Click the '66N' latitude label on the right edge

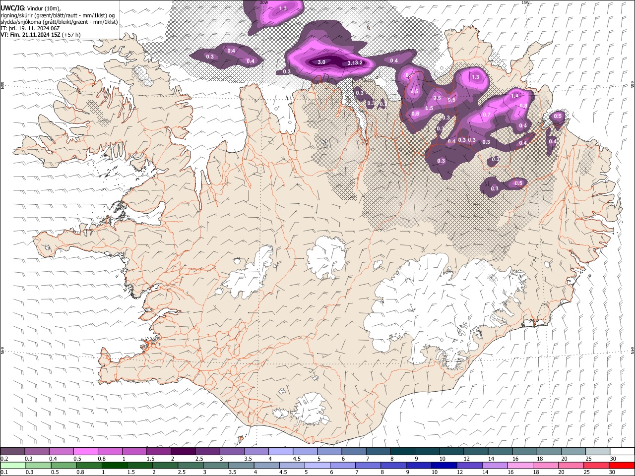[x=633, y=85]
